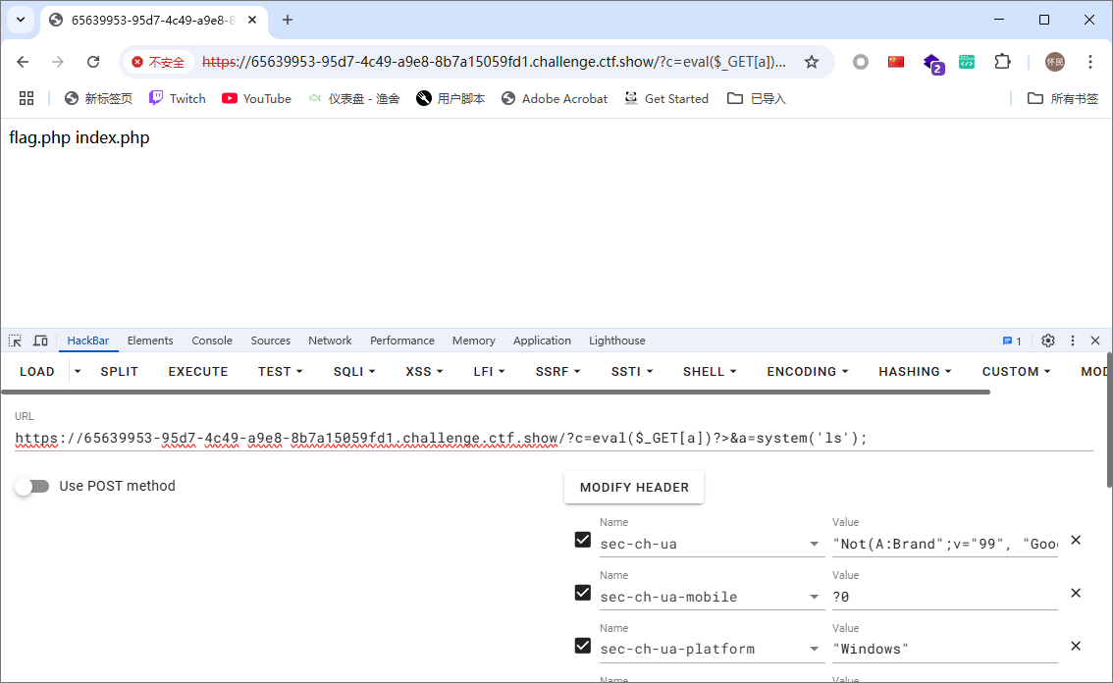Switch to the Application tab
This screenshot has height=683, width=1113.
[542, 341]
